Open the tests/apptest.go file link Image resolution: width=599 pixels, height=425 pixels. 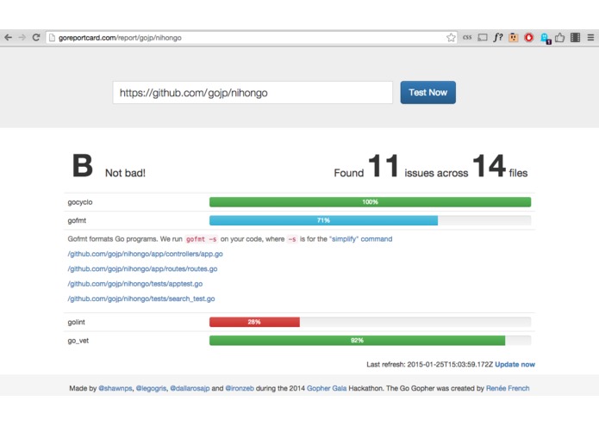coord(134,284)
